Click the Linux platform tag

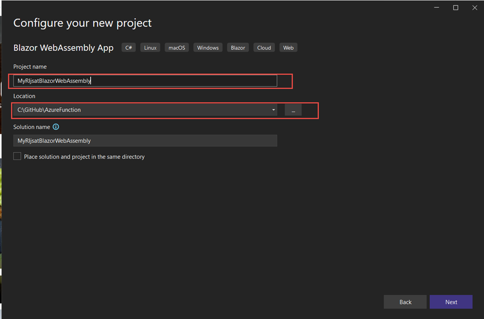pyautogui.click(x=150, y=48)
